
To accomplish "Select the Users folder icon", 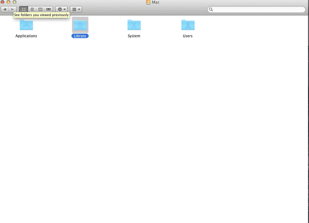I will click(188, 25).
